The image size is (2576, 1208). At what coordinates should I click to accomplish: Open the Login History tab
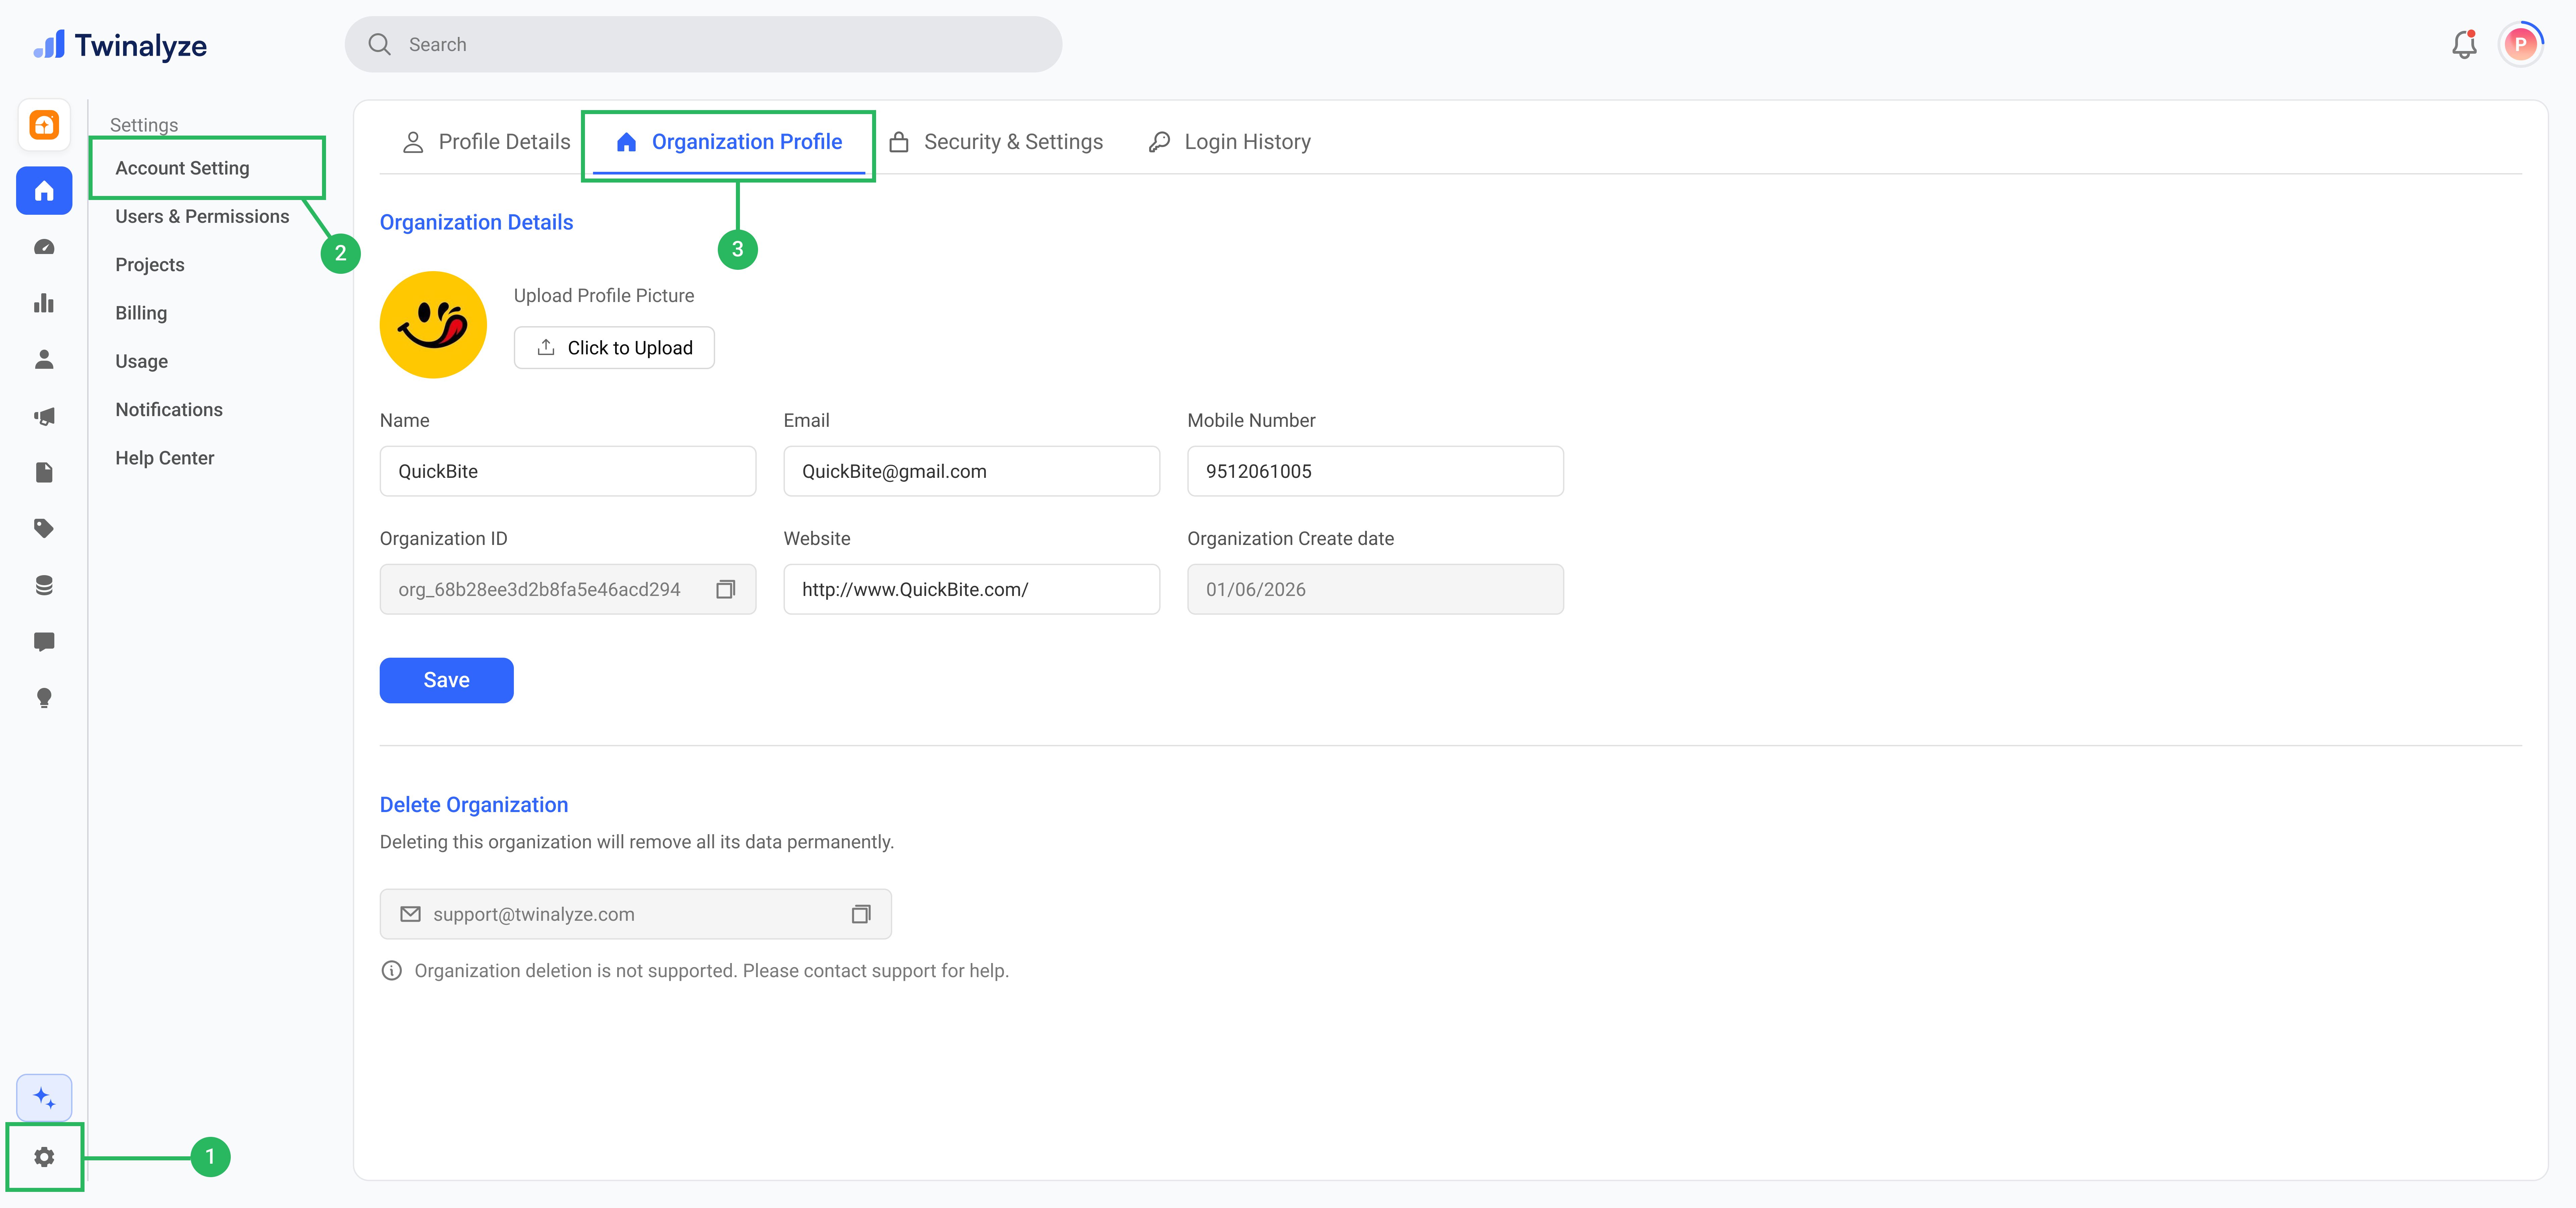[1230, 142]
